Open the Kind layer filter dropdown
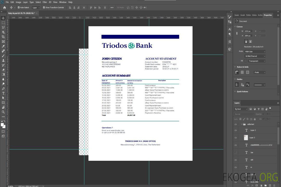Screen dimensions: 281x187 pos(241,109)
